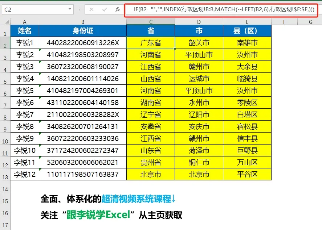Select cell with ID 110117198507163837
The height and width of the screenshot is (230, 322).
(x=83, y=174)
